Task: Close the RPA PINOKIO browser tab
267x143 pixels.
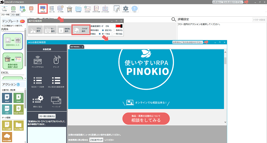Action: click(x=82, y=47)
